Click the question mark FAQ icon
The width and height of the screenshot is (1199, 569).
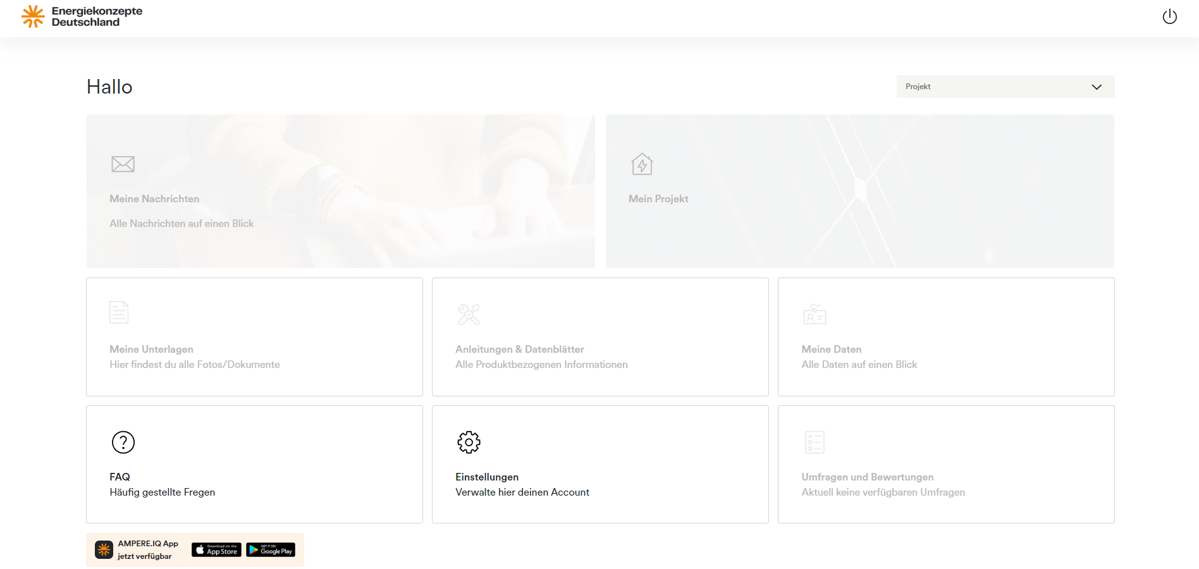(123, 443)
